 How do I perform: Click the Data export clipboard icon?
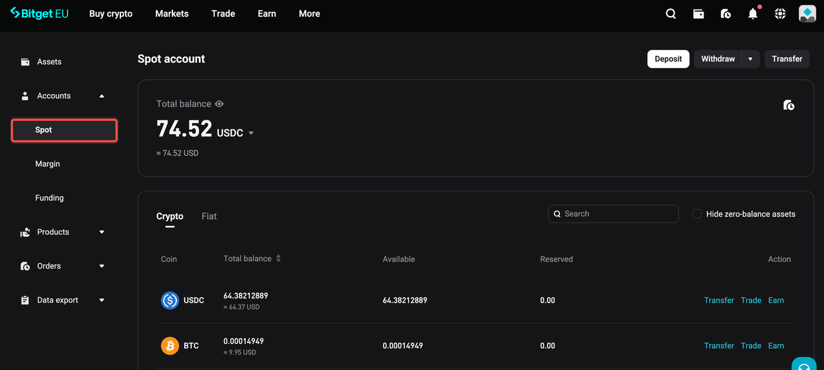click(25, 301)
